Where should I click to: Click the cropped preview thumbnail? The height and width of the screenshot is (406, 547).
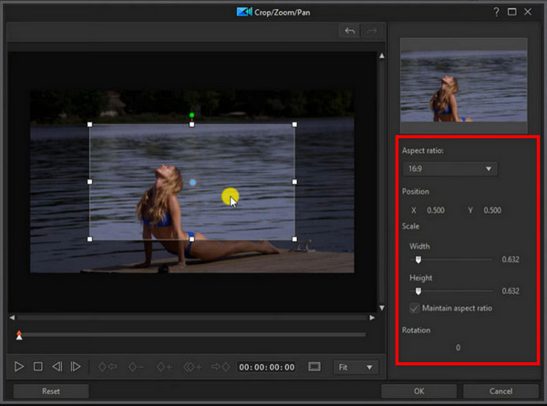[464, 86]
